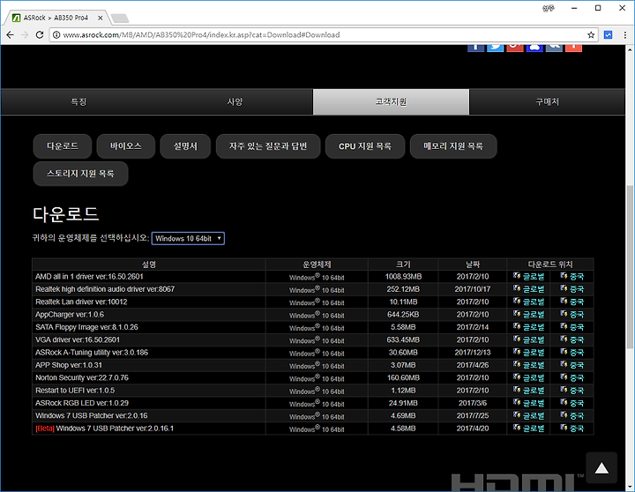Viewport: 635px width, 492px height.
Task: Open the Chrome menu (three dots)
Action: tap(625, 34)
